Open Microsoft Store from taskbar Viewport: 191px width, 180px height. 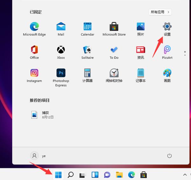tap(144, 175)
